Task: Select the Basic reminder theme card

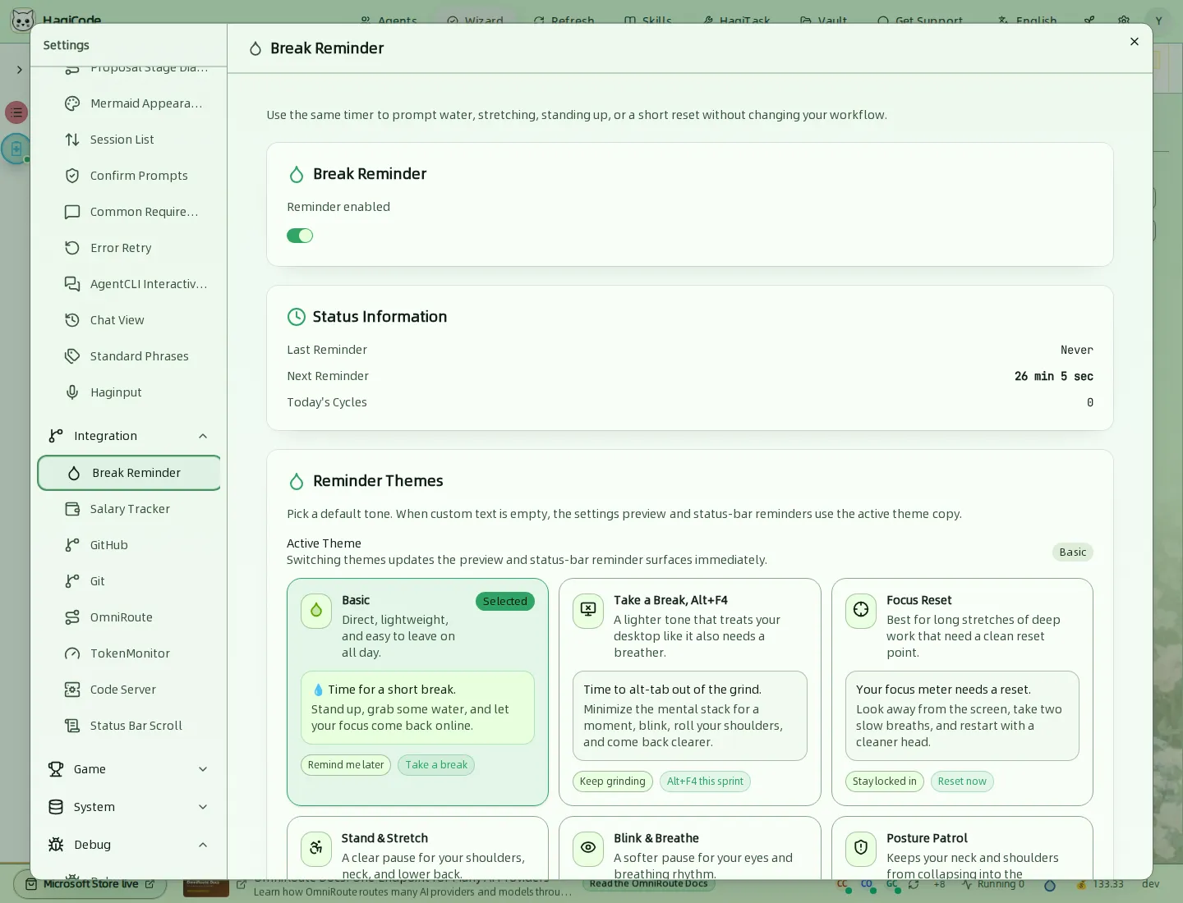Action: coord(417,692)
